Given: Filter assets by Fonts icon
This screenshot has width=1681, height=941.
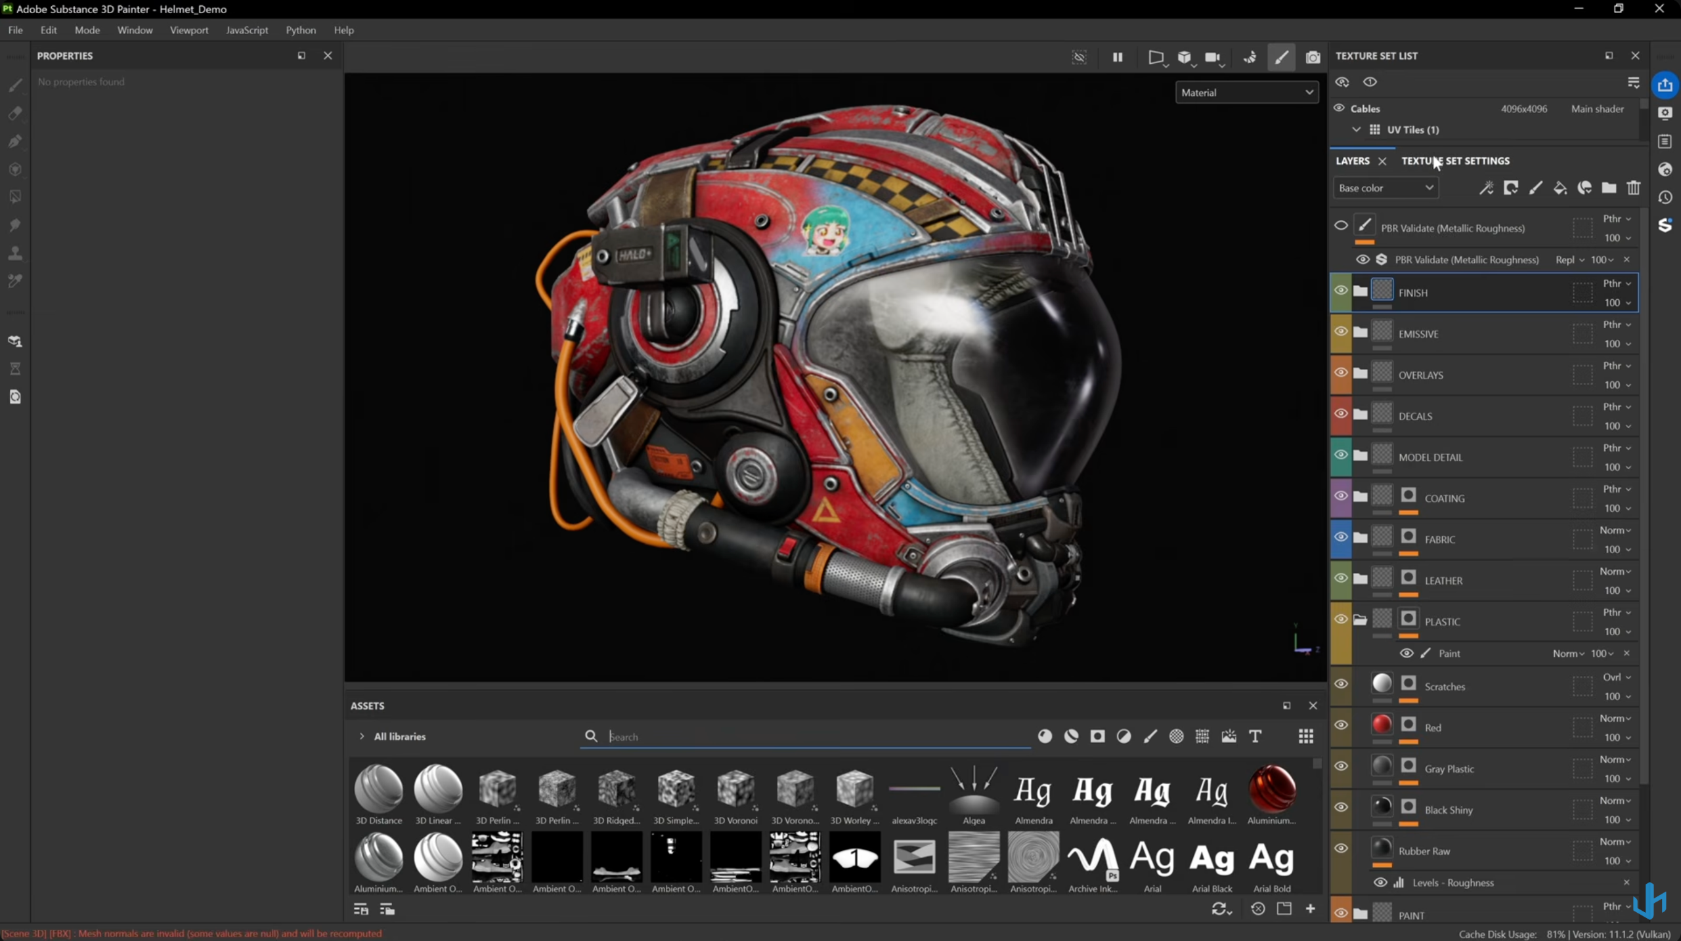Looking at the screenshot, I should click(x=1255, y=736).
